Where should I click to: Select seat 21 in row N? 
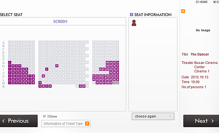[x=80, y=86]
